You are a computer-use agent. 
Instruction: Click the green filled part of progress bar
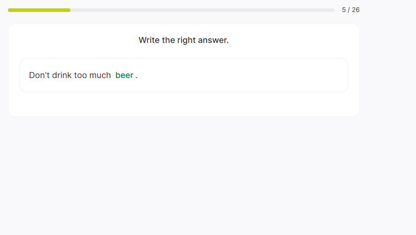pos(39,10)
